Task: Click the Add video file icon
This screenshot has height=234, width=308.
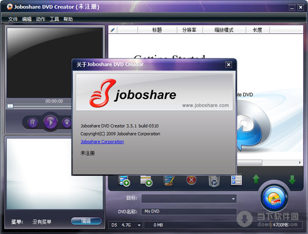Action: point(124,180)
